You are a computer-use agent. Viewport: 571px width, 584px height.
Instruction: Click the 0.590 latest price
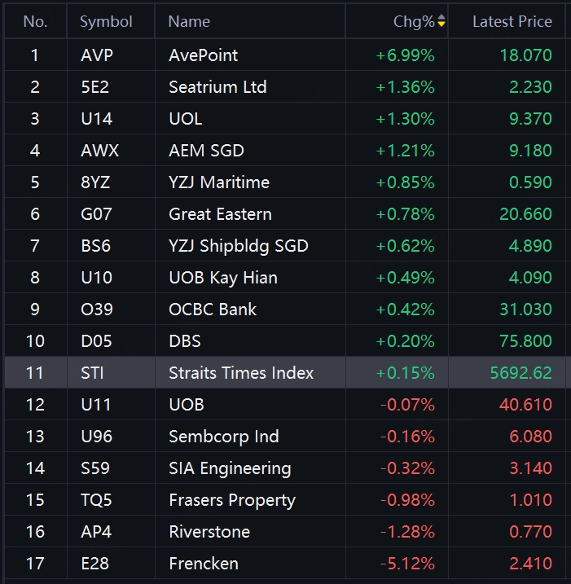coord(530,182)
